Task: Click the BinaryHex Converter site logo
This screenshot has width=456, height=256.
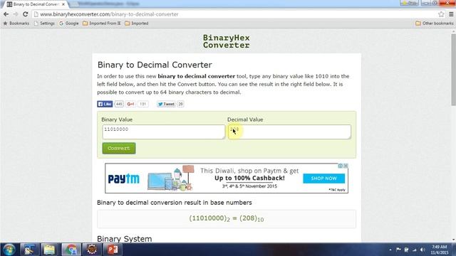Action: coord(227,41)
